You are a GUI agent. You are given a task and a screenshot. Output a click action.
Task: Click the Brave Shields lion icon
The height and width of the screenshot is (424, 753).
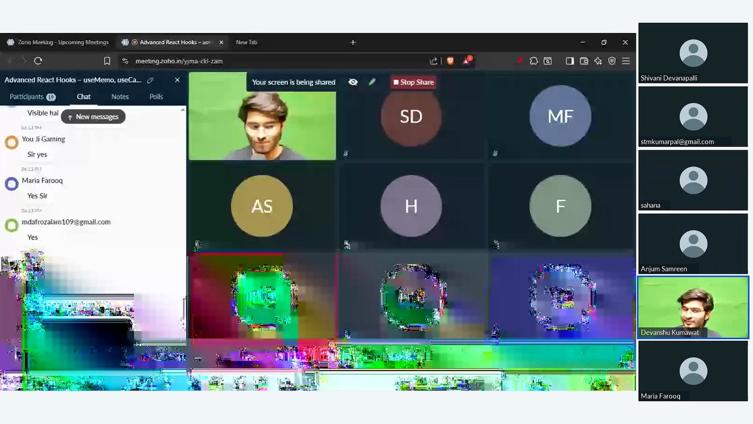coord(450,61)
